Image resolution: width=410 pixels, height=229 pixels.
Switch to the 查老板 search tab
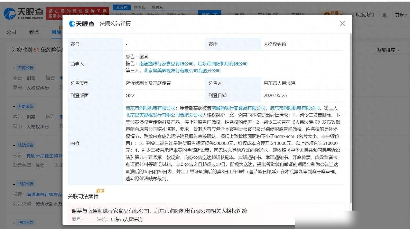(x=140, y=7)
